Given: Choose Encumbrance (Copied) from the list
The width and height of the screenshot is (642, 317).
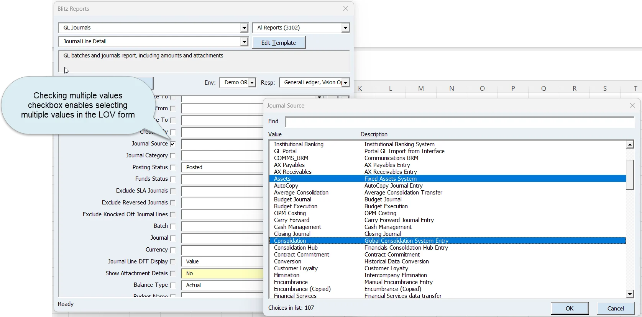Looking at the screenshot, I should click(x=448, y=289).
